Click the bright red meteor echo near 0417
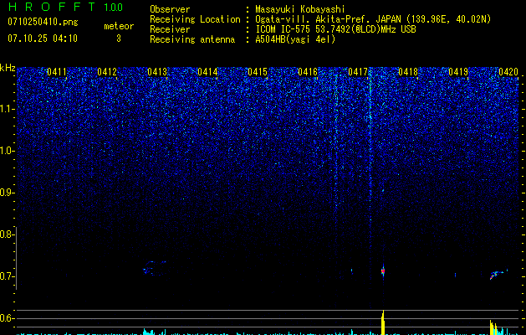Screen dimensions: 526x335 point(383,271)
